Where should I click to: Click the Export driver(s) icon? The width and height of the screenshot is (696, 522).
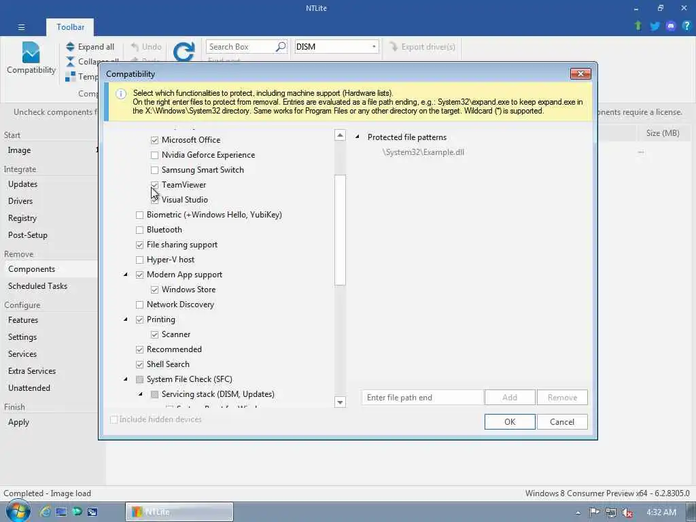click(x=394, y=47)
